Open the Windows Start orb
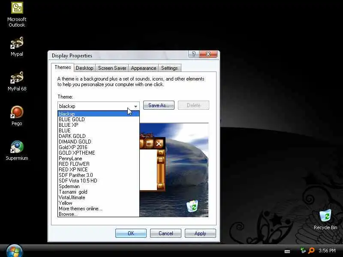This screenshot has width=343, height=257. click(x=15, y=251)
